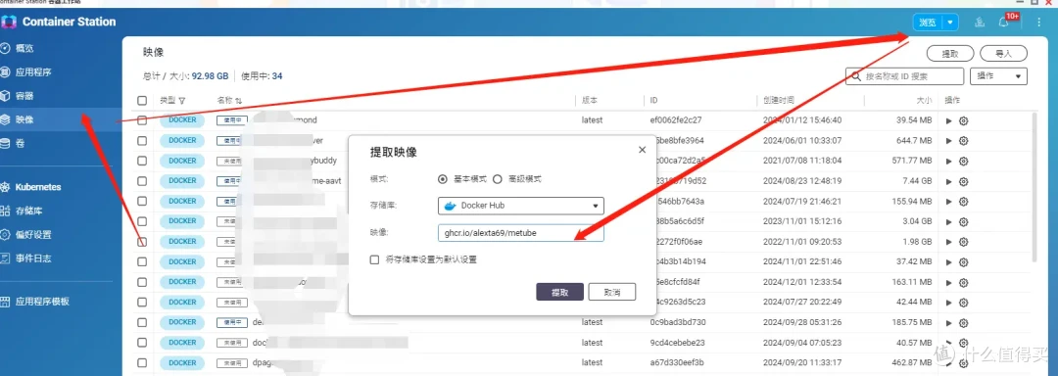Close the 提取映像 dialog with X

(x=642, y=150)
